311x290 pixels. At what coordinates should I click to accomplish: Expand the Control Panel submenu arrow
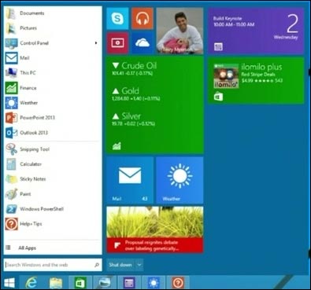tap(96, 43)
